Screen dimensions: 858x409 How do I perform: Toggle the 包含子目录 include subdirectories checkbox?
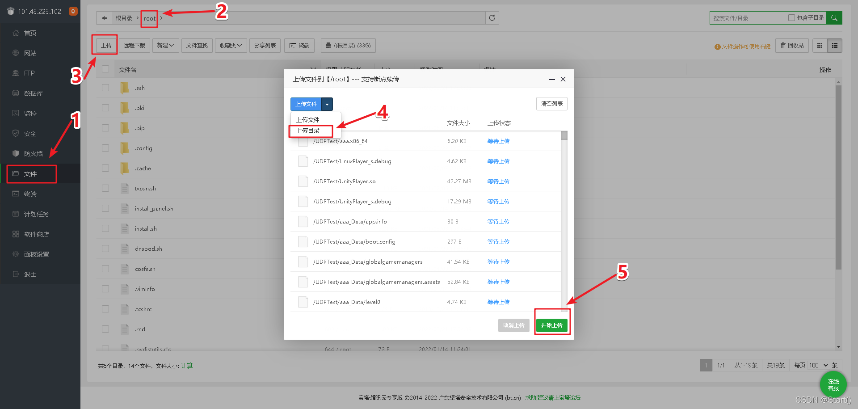(791, 18)
